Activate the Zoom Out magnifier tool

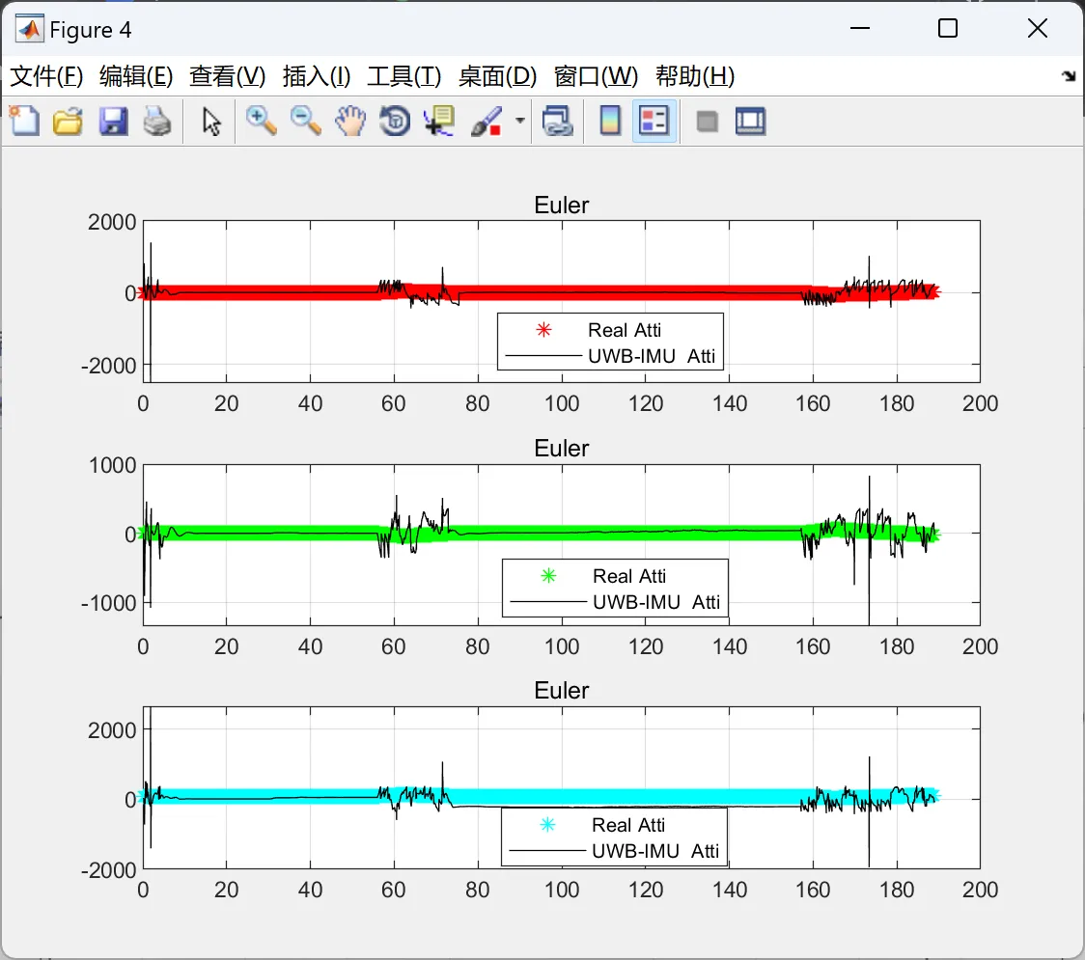(305, 121)
